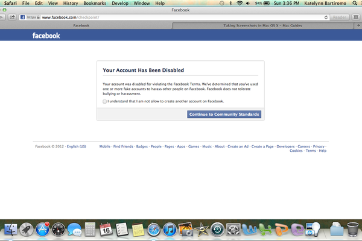362x241 pixels.
Task: Open the Privacy footer link
Action: click(319, 146)
